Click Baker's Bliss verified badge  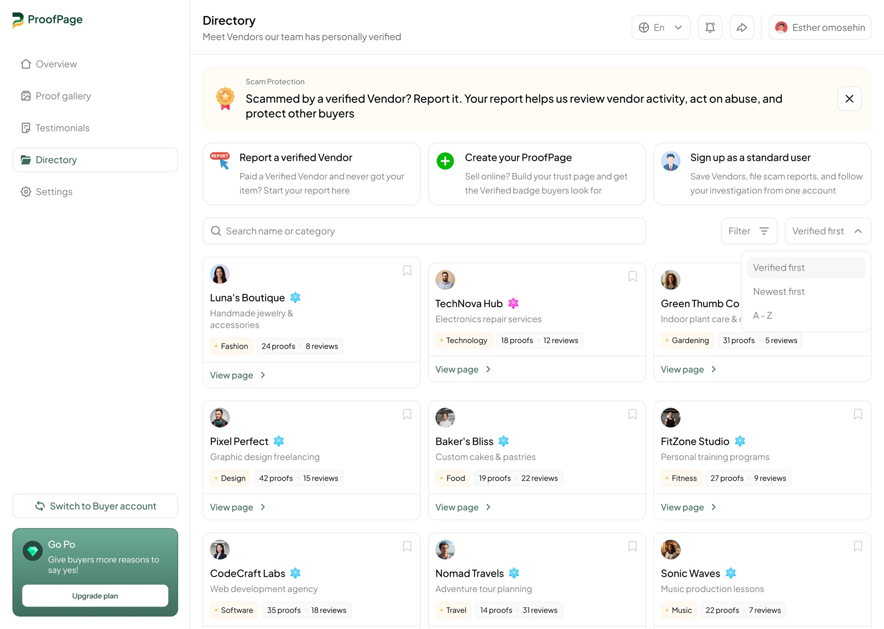click(x=504, y=441)
